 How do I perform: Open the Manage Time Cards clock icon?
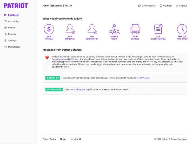coord(182,29)
